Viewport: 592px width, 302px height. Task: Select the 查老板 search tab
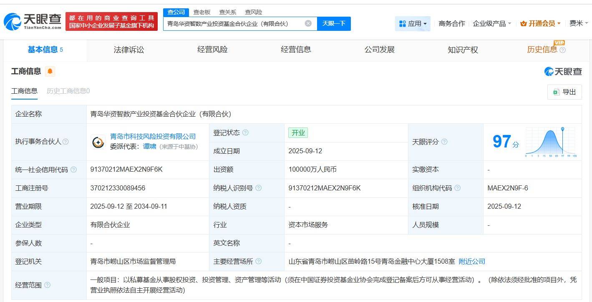coord(202,12)
